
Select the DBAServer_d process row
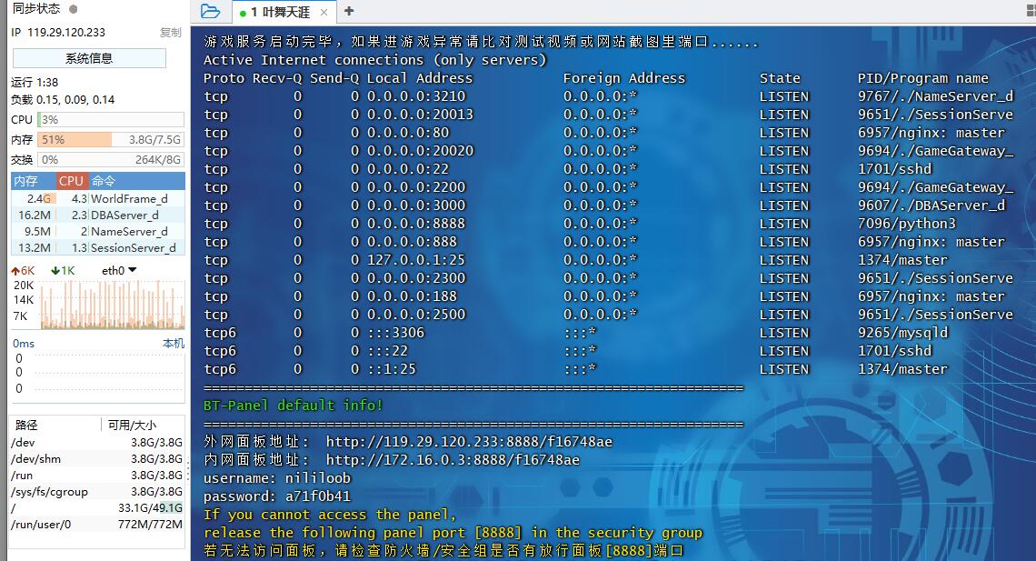pos(98,215)
